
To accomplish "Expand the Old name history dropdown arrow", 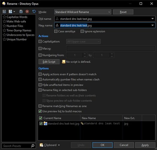I will pos(153,19).
